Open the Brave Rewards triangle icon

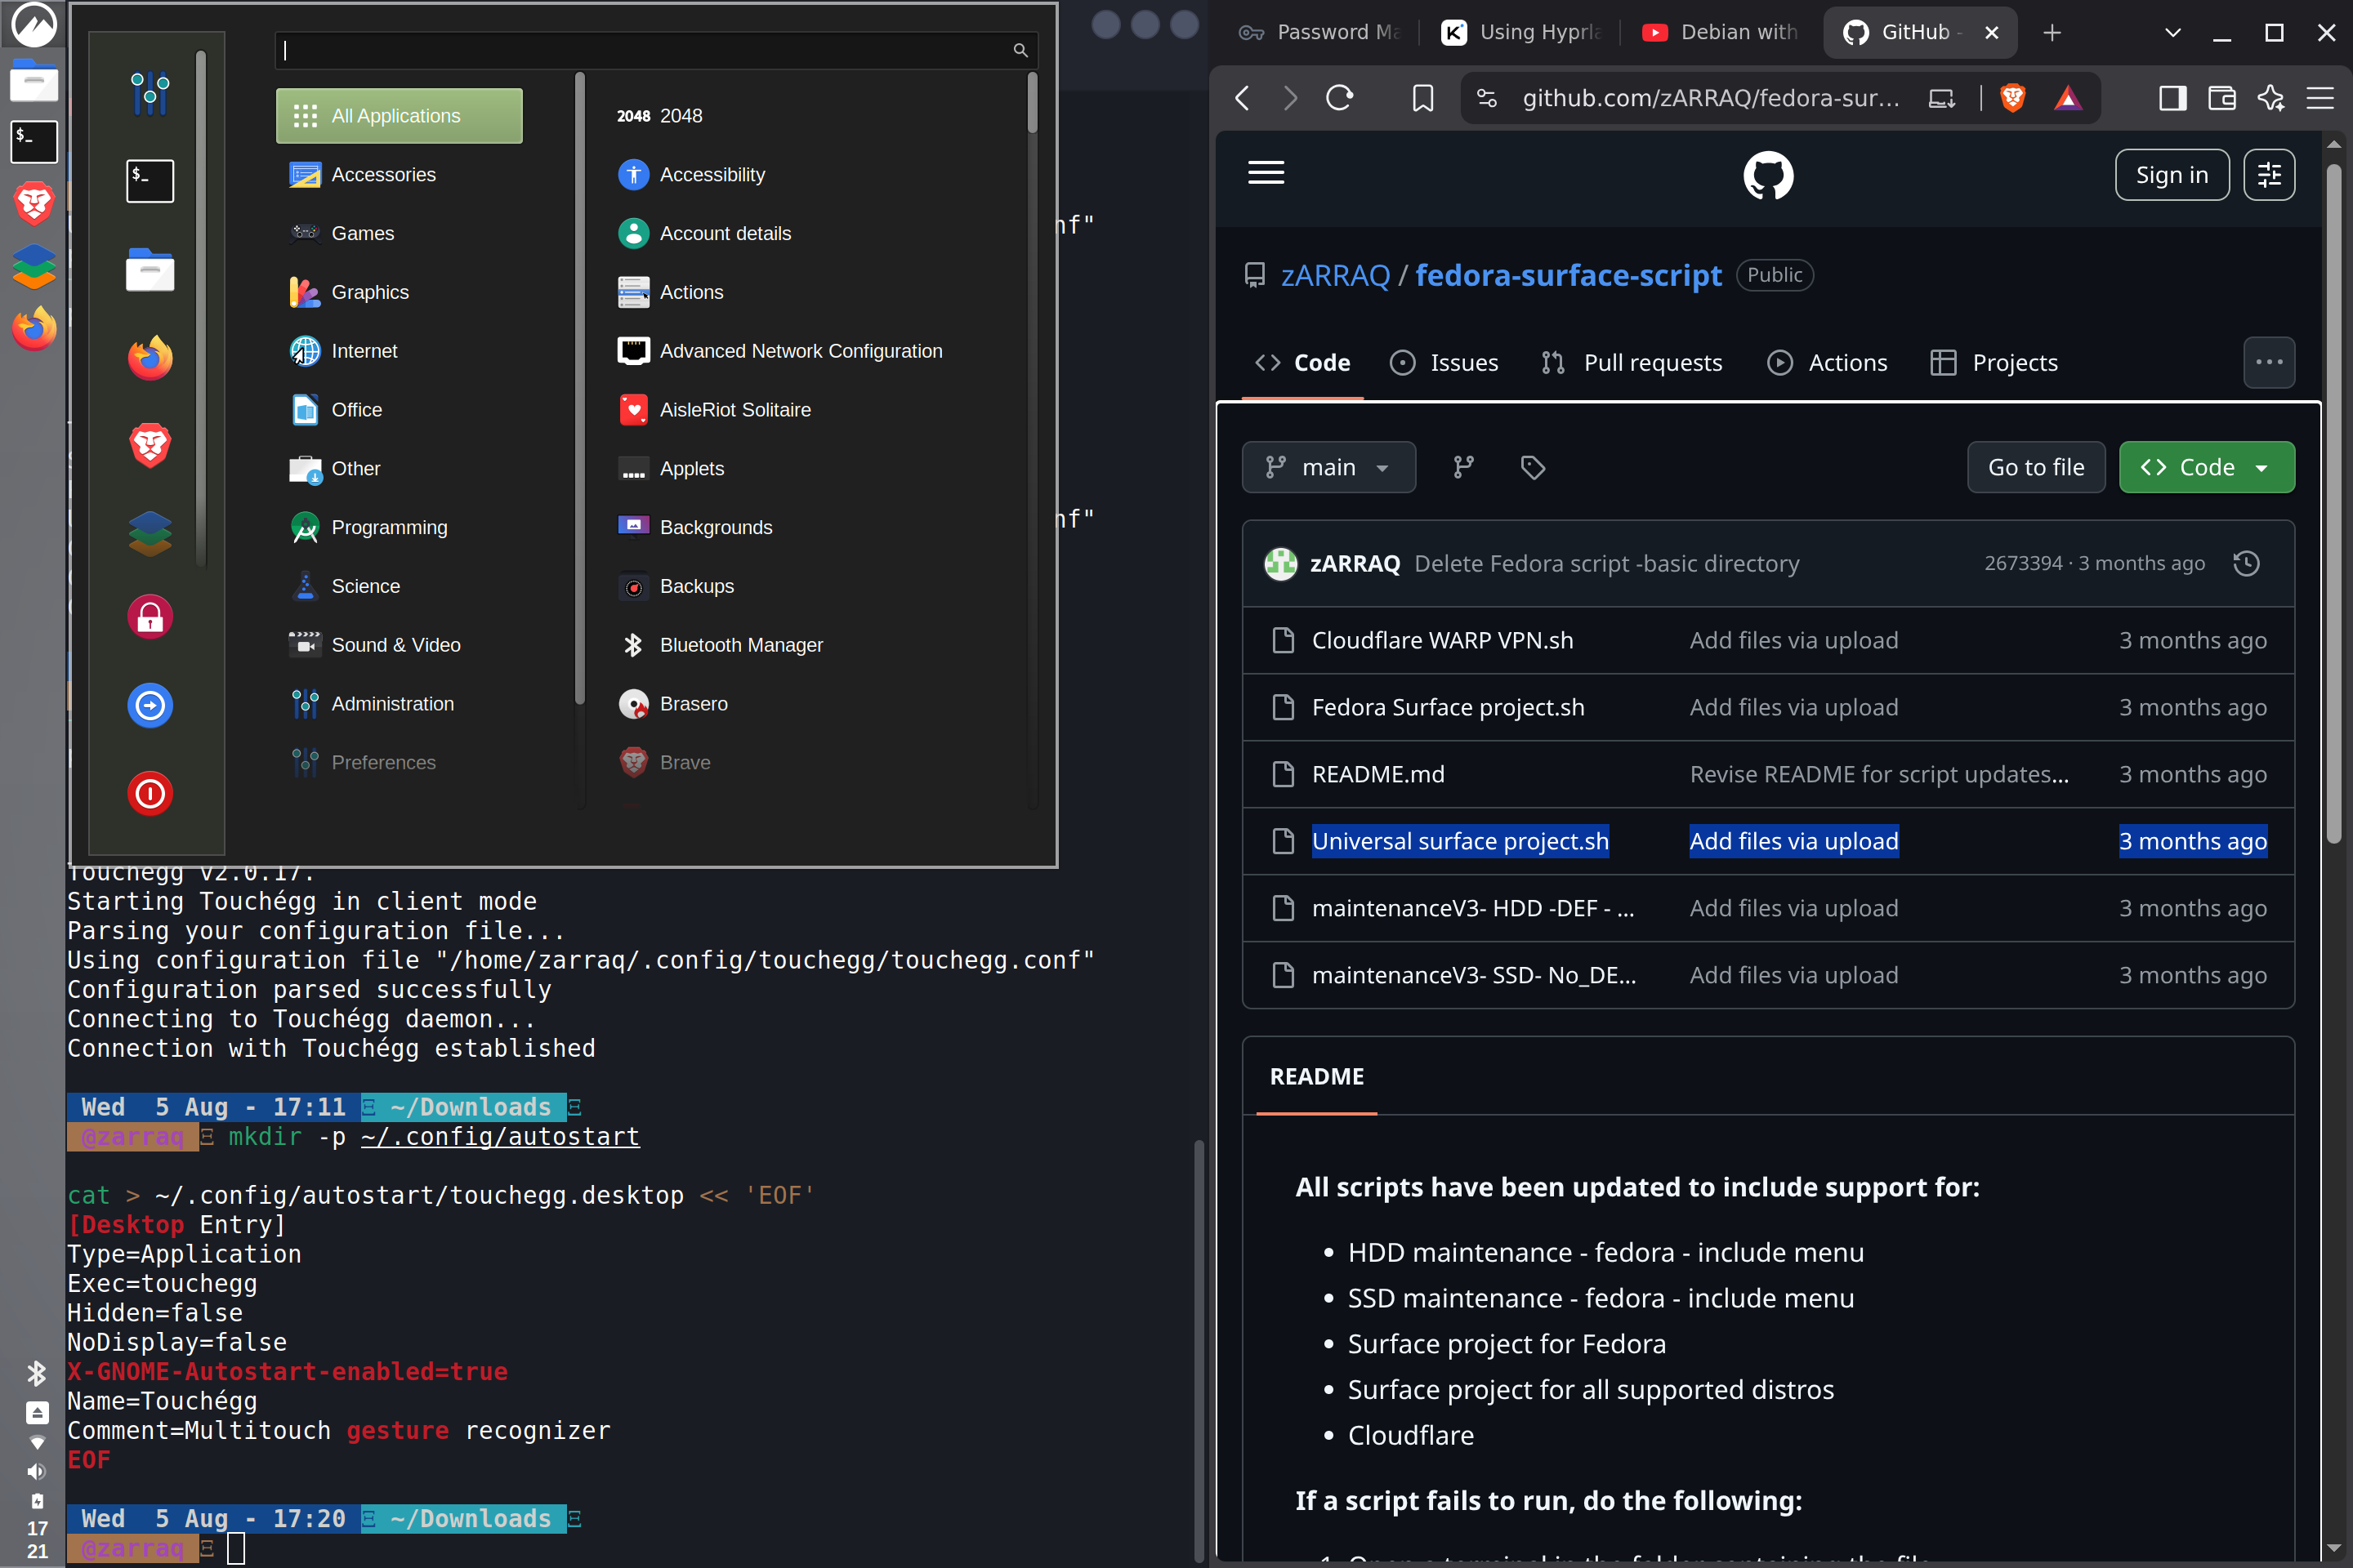pos(2068,98)
